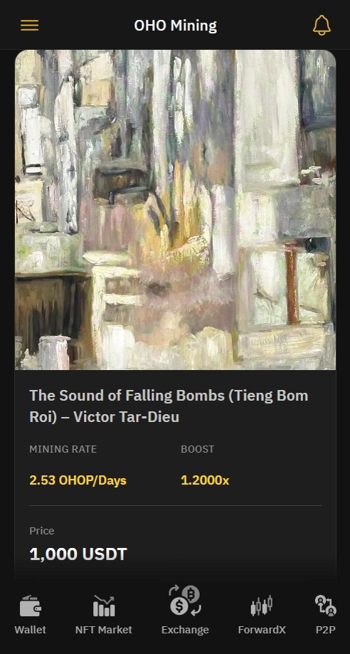Image resolution: width=350 pixels, height=654 pixels.
Task: Tap the NFT Market chart icon
Action: point(103,606)
